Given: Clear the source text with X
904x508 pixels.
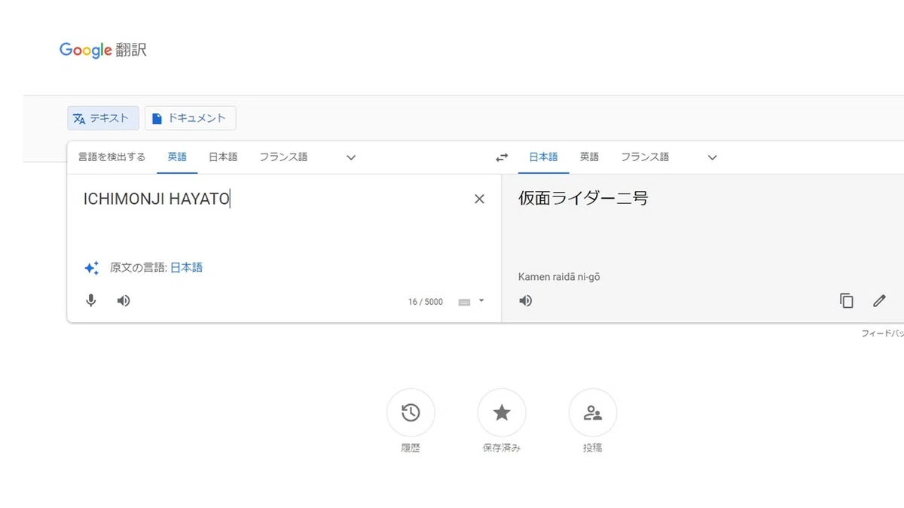Looking at the screenshot, I should [479, 199].
